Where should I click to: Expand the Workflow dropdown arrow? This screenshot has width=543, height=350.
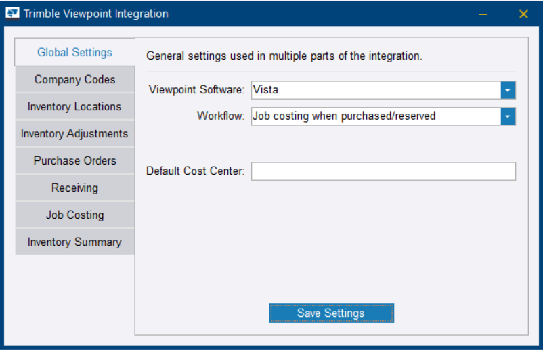point(508,116)
